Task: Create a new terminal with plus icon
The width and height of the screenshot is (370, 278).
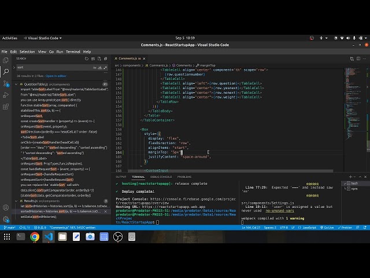Action: 350,177
